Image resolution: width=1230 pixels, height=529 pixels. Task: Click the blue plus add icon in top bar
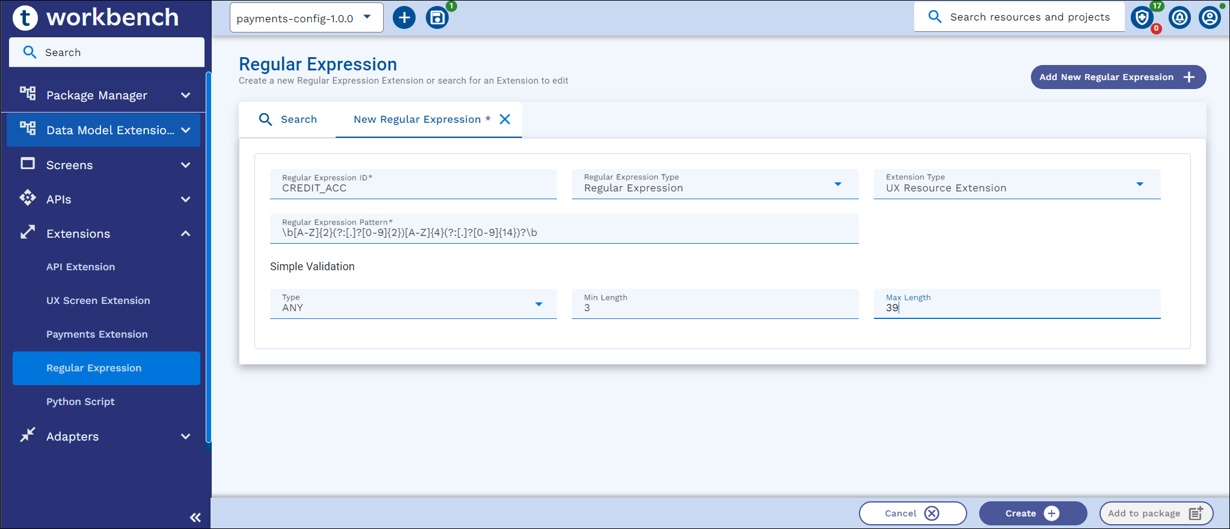(404, 18)
